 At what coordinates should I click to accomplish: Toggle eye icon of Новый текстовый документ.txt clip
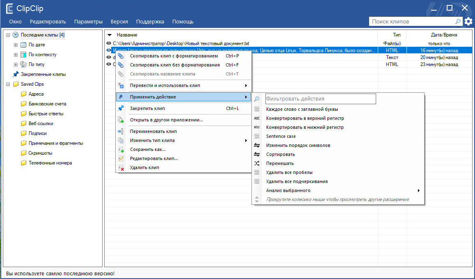pyautogui.click(x=109, y=43)
